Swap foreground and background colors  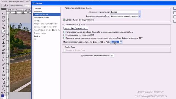[x=5, y=93]
